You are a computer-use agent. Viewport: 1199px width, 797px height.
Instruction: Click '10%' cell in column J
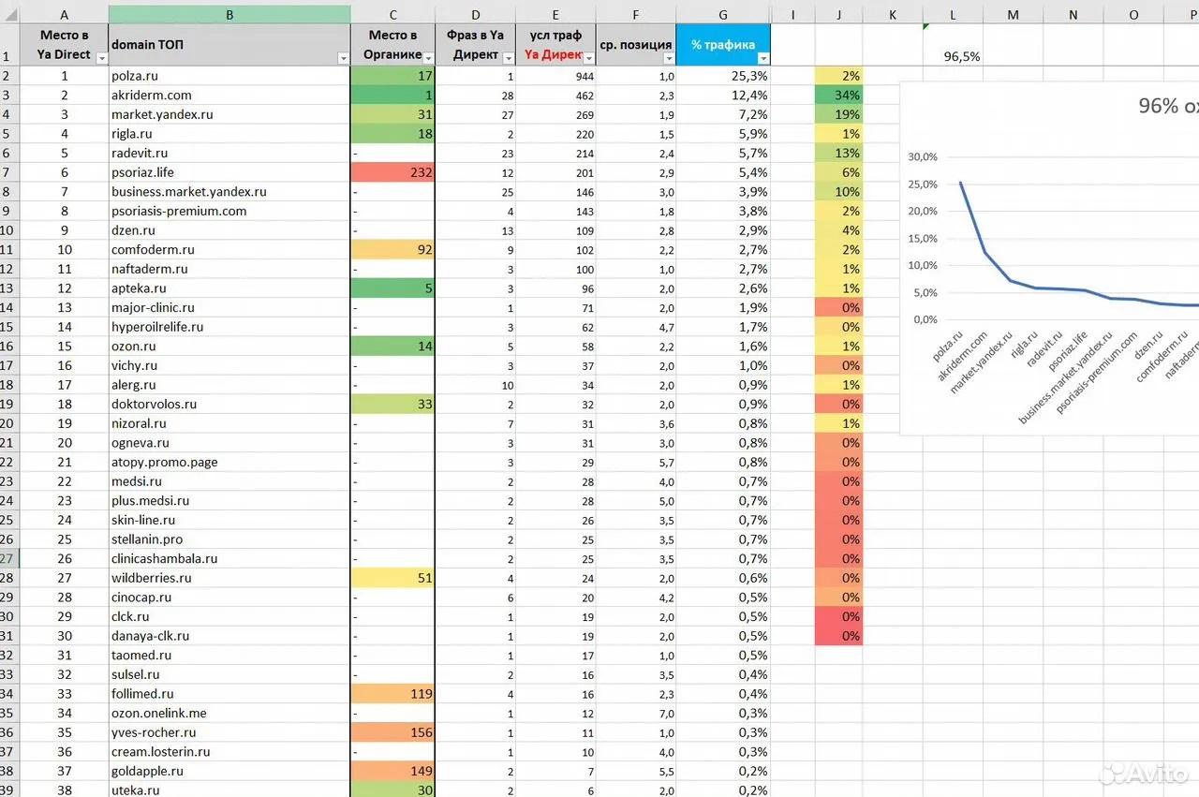(x=839, y=191)
